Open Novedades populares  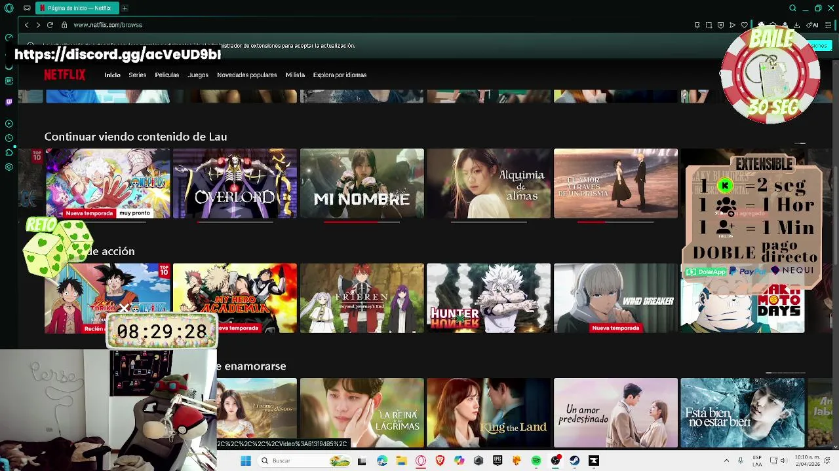point(246,75)
